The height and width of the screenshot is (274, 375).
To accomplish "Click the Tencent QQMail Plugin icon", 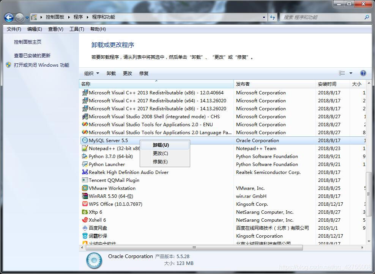I will (85, 180).
